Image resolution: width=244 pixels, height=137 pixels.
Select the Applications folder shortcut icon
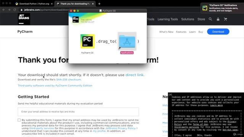pyautogui.click(x=127, y=41)
